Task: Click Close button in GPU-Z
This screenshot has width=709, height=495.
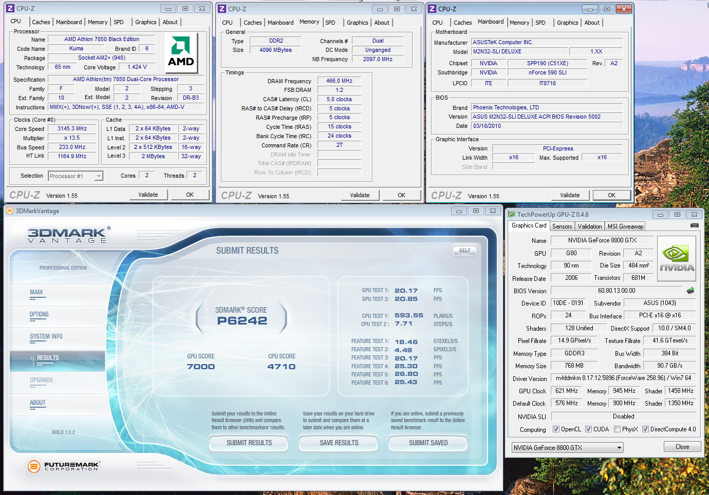Action: [682, 447]
